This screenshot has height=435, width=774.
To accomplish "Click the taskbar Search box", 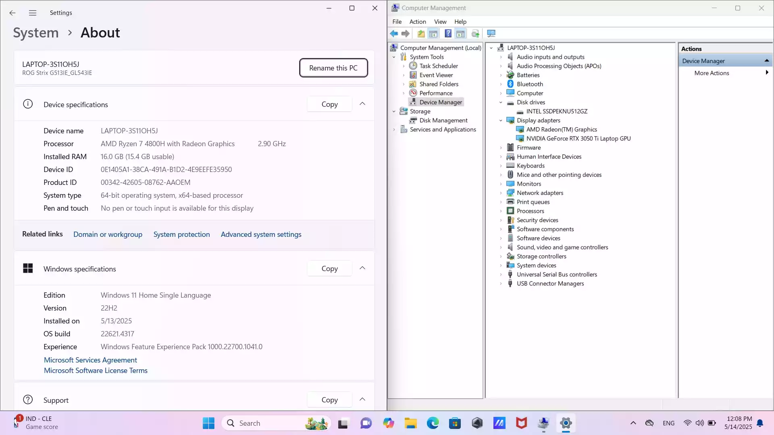I will click(276, 423).
